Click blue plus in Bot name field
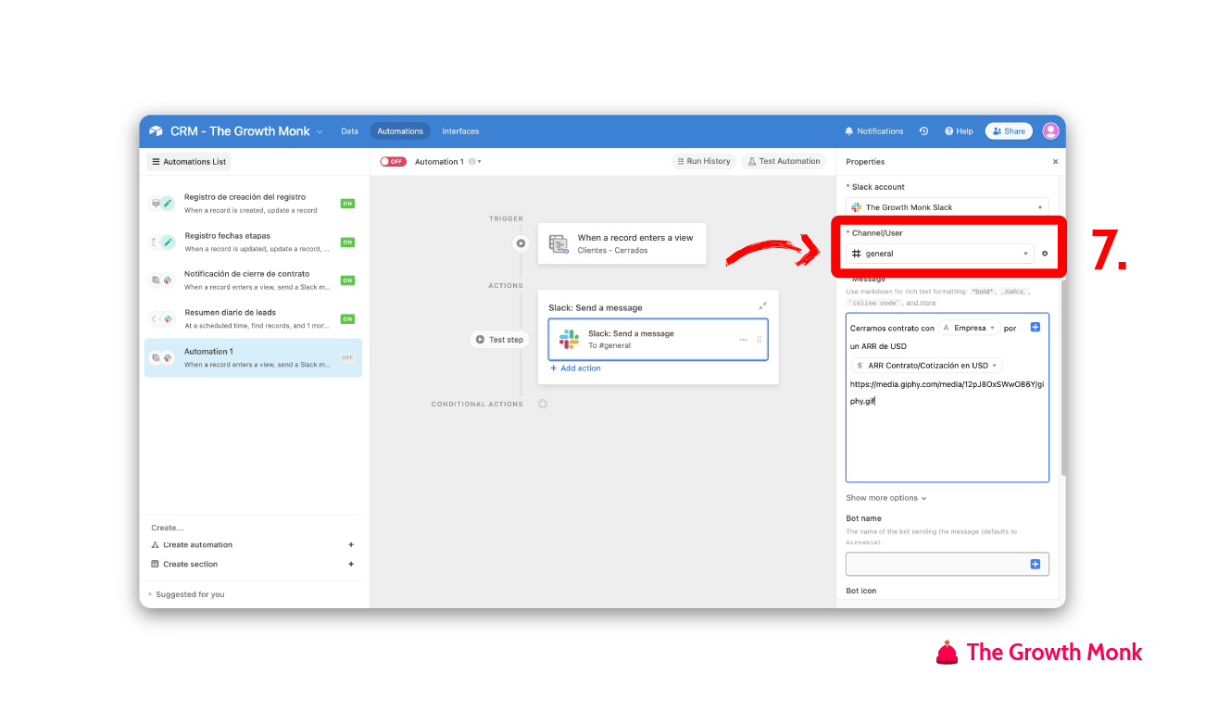 point(1036,564)
